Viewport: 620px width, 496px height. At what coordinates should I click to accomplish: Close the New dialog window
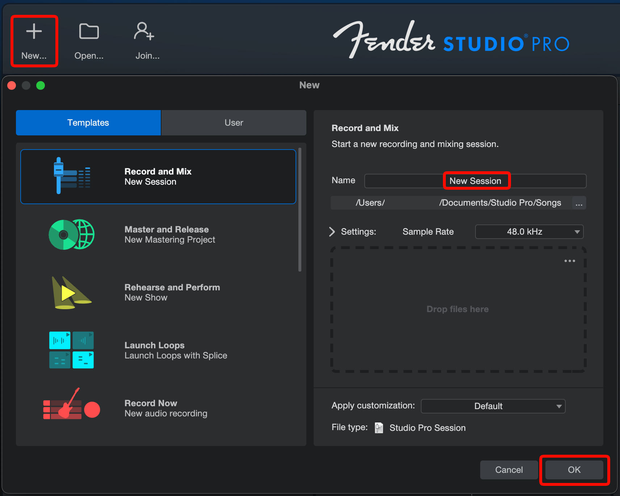point(12,85)
